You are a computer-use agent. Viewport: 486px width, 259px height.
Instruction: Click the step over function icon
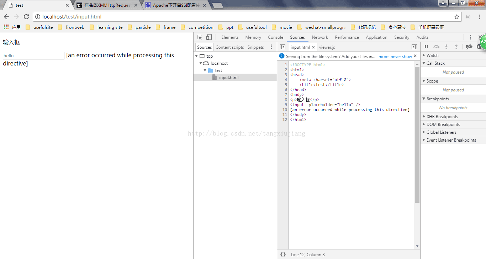click(x=436, y=47)
